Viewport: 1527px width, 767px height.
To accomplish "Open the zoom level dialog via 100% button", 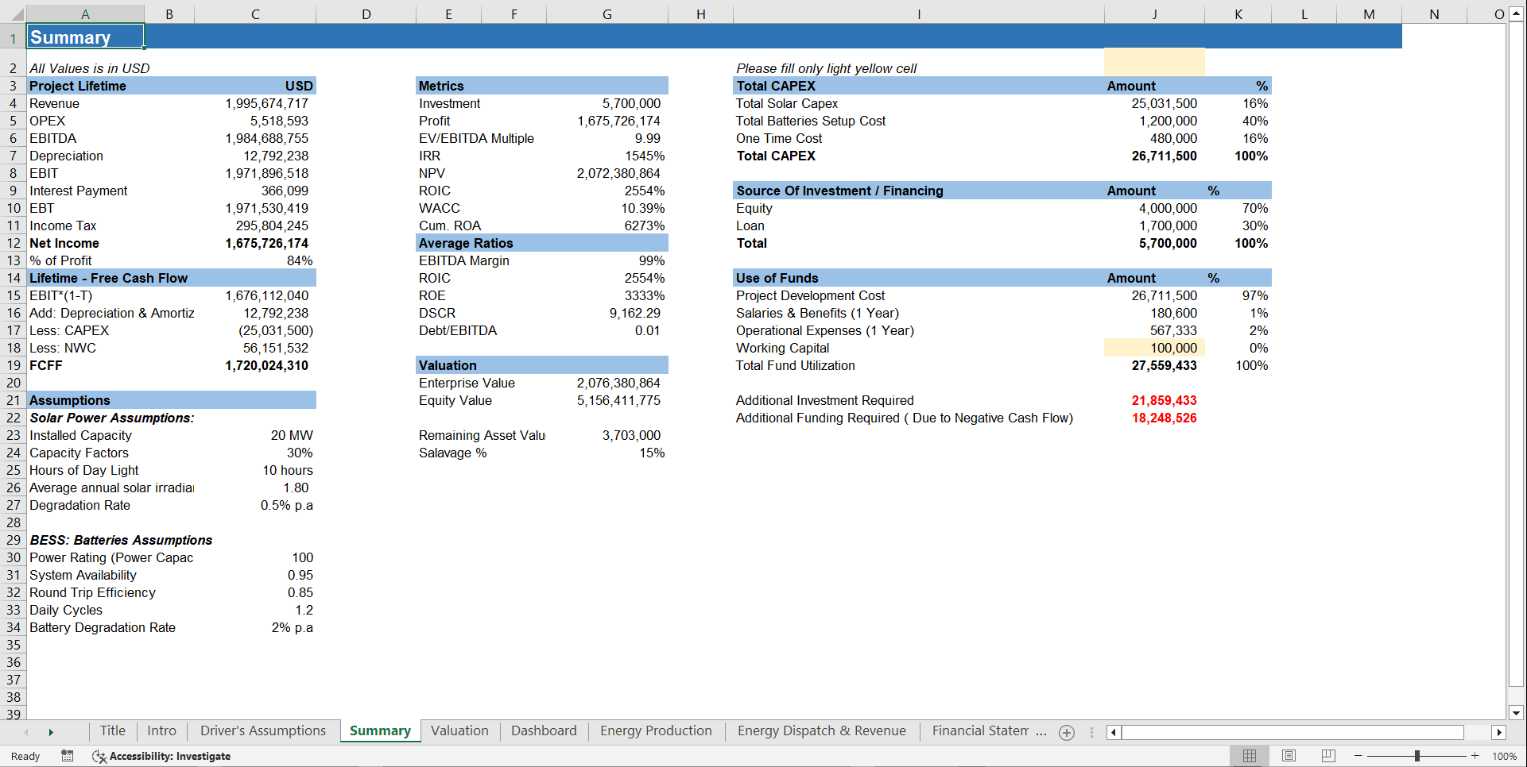I will [x=1505, y=756].
